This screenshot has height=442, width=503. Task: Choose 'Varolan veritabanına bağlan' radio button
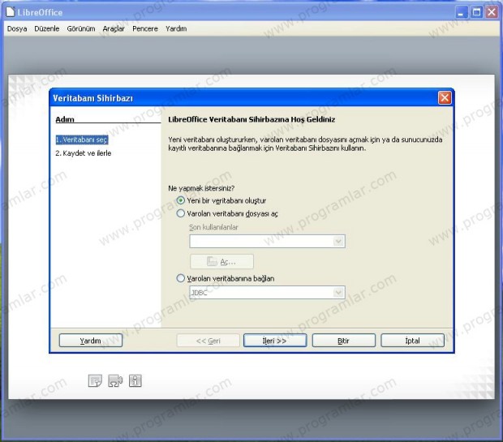(181, 278)
